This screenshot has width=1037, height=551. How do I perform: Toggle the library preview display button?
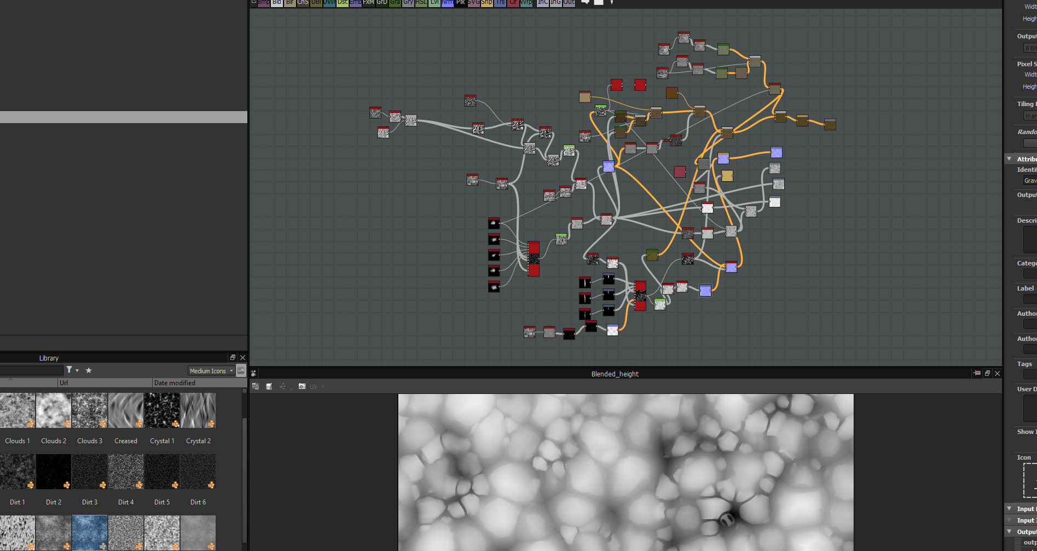241,370
